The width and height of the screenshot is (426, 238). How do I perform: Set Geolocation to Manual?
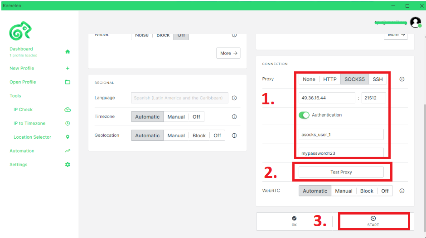[x=176, y=135]
